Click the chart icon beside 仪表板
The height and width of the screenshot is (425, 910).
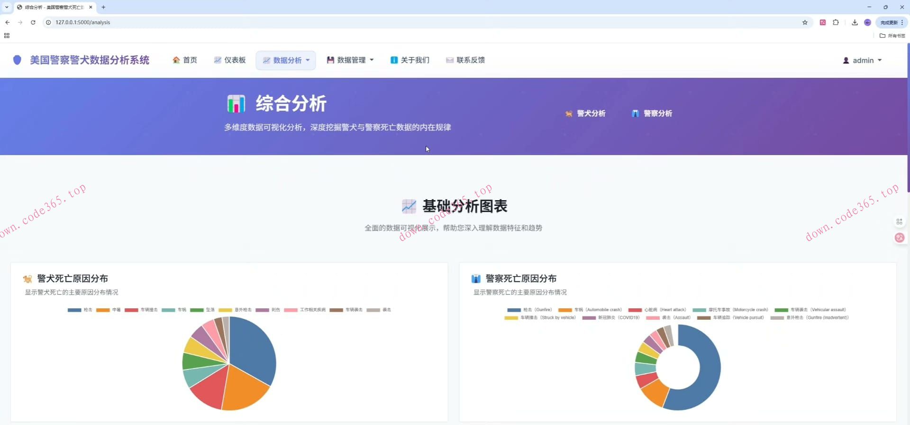point(218,60)
